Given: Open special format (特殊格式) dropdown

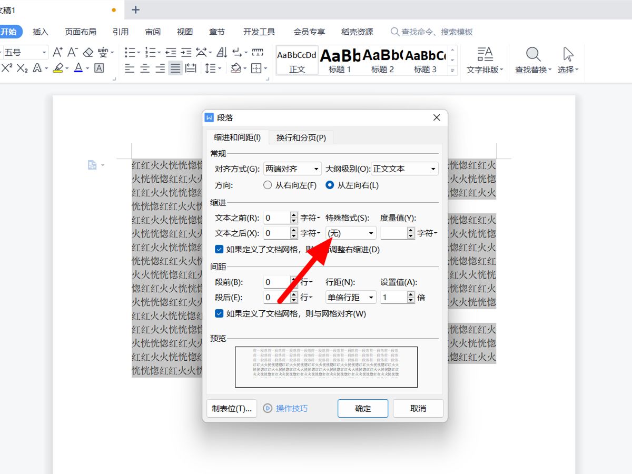Looking at the screenshot, I should coord(351,233).
